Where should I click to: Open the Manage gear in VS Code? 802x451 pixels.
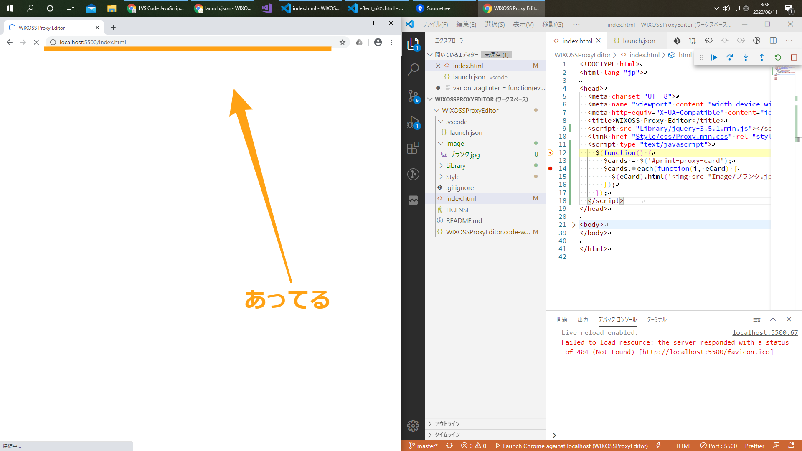point(413,426)
